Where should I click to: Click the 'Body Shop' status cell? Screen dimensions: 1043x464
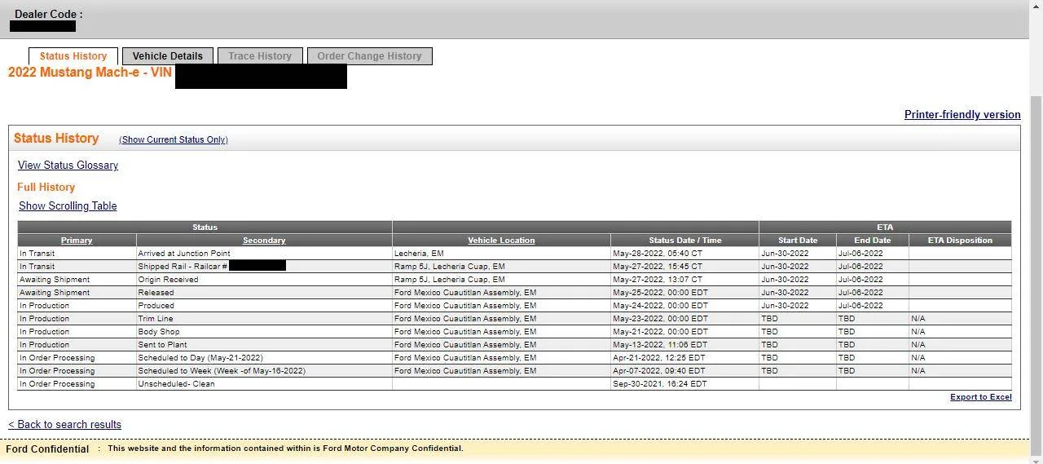(264, 332)
